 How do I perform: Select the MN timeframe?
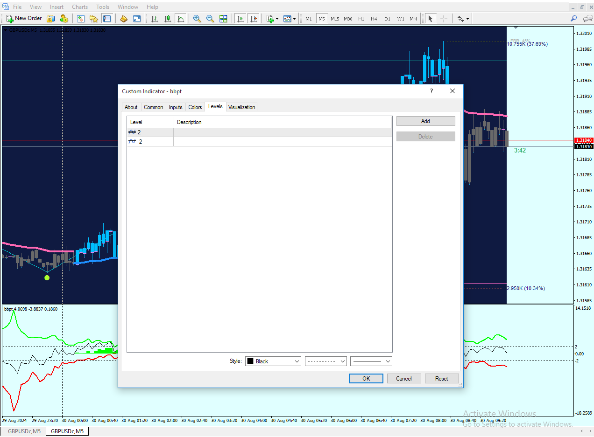413,19
